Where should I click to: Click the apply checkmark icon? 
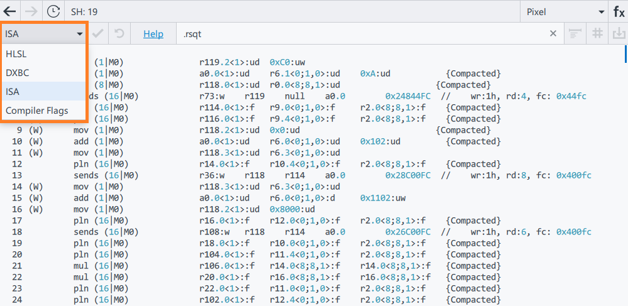[98, 34]
